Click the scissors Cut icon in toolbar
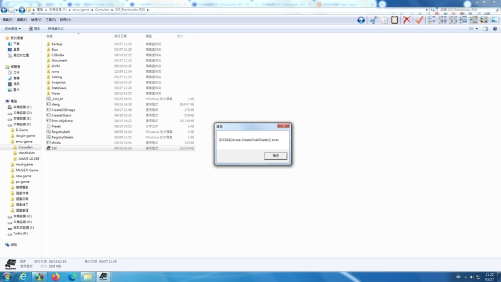This screenshot has height=282, width=501. click(x=373, y=20)
